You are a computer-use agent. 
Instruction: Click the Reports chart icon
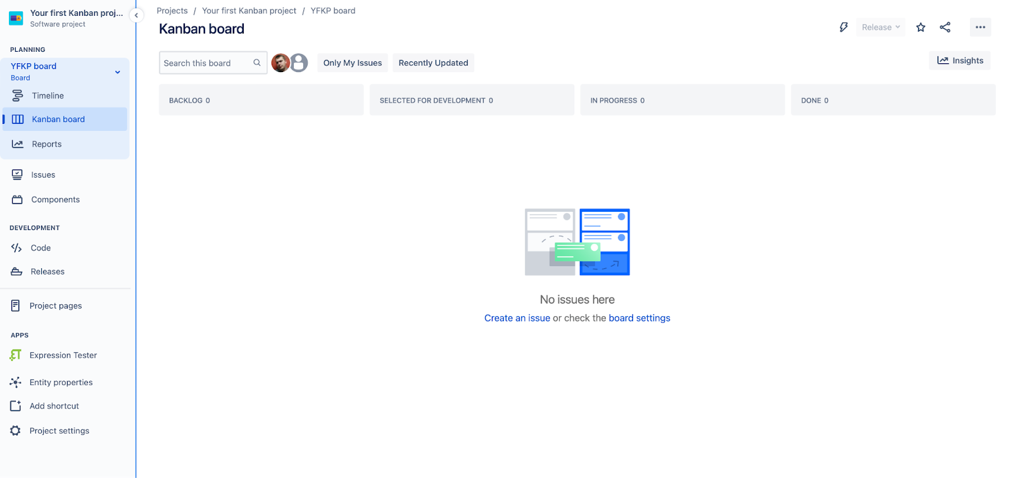coord(18,144)
